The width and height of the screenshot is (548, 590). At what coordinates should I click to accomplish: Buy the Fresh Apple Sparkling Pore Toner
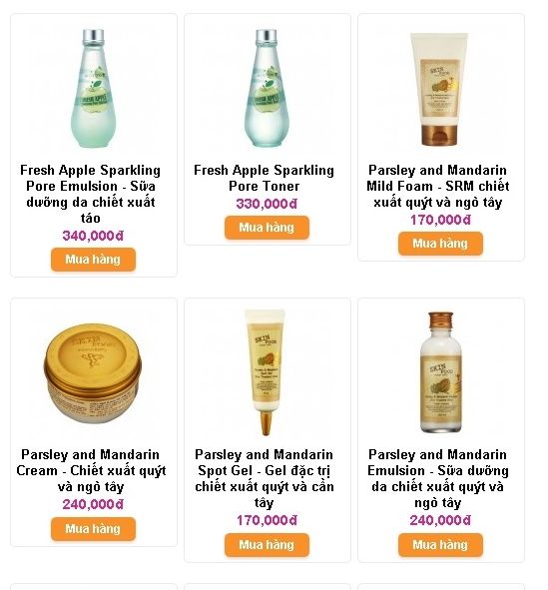coord(267,228)
